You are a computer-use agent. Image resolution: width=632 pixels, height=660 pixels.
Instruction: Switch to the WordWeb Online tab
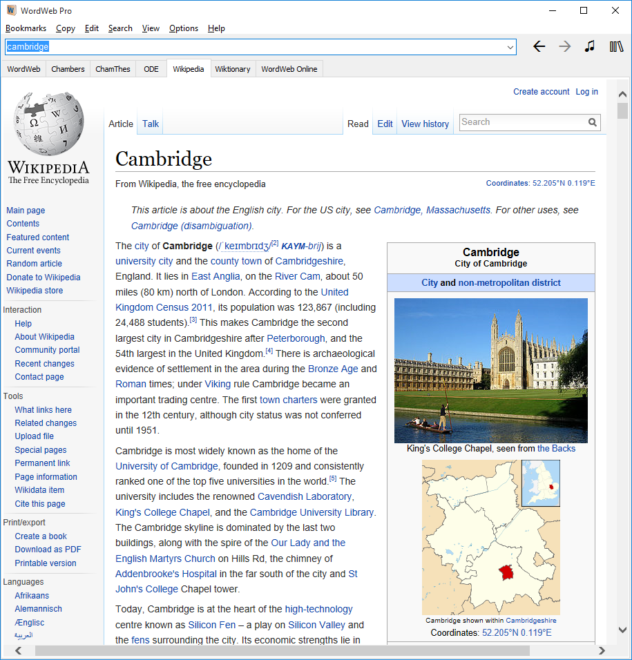[289, 69]
